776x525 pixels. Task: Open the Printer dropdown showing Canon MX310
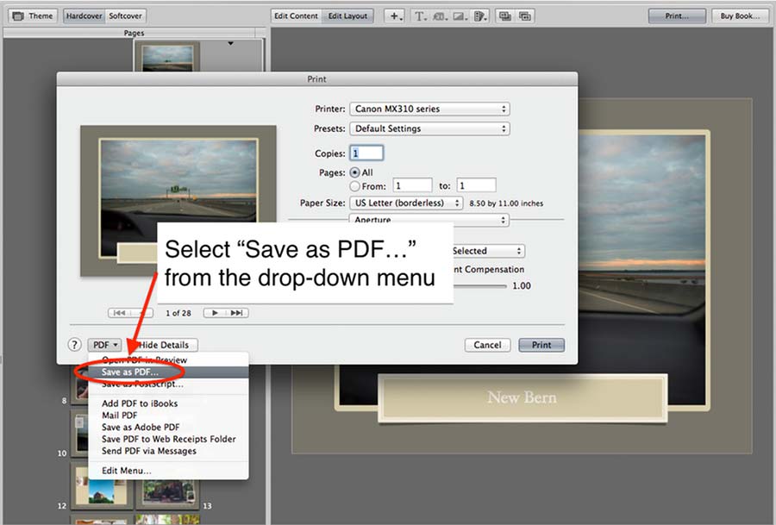pos(429,109)
